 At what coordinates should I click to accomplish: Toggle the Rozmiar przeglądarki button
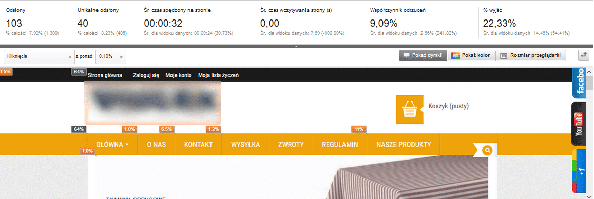point(531,55)
